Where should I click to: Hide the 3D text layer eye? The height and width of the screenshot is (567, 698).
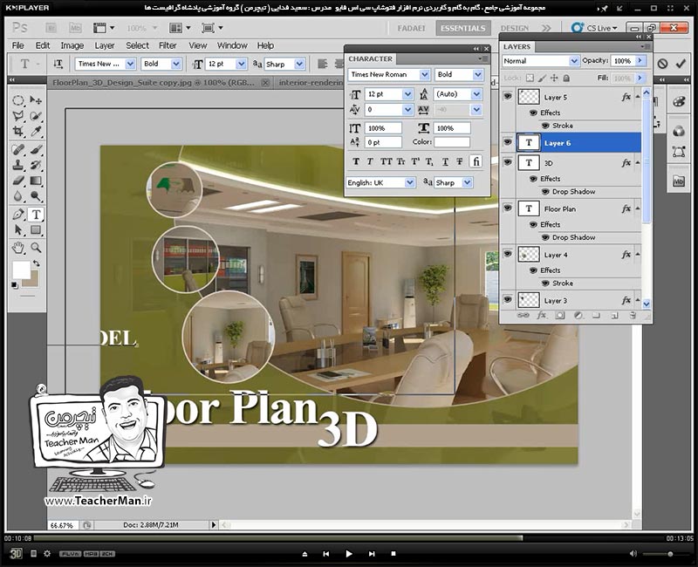[x=507, y=162]
